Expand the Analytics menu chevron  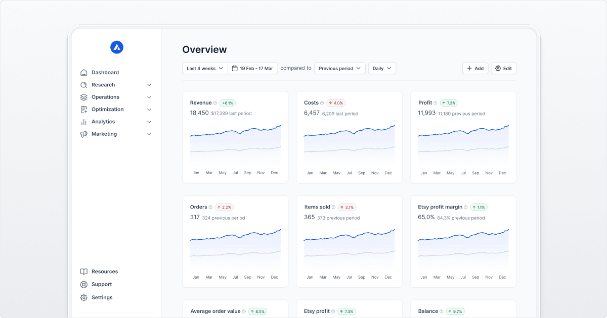click(149, 122)
